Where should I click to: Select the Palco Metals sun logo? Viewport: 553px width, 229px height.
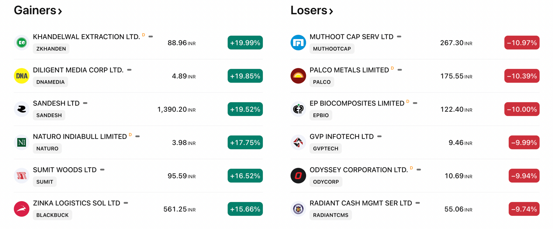[x=298, y=76]
